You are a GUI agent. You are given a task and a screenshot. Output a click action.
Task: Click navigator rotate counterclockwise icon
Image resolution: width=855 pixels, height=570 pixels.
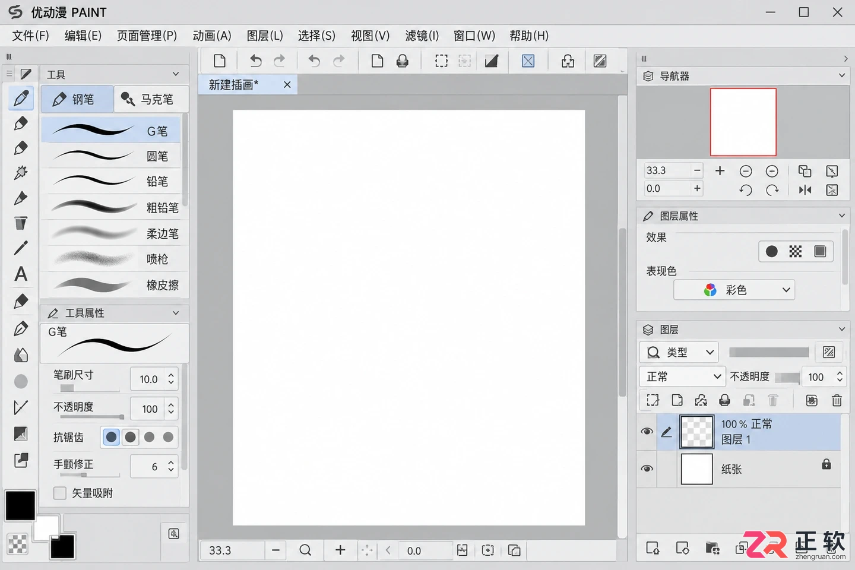(746, 190)
